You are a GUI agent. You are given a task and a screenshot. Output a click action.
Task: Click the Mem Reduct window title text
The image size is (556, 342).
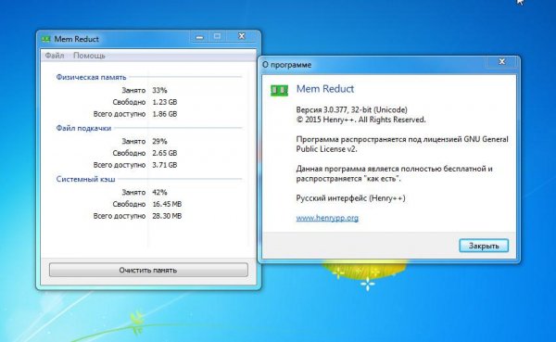pos(76,39)
